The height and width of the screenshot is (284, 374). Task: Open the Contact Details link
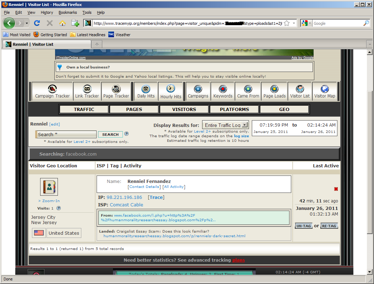144,186
